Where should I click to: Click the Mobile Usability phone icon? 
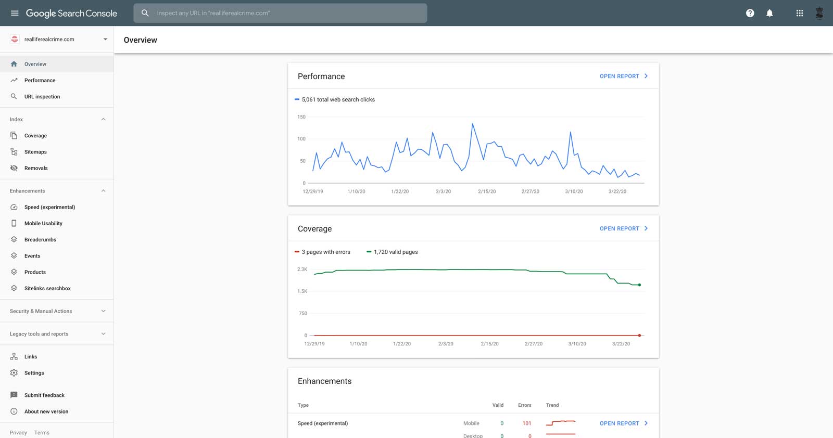[14, 223]
